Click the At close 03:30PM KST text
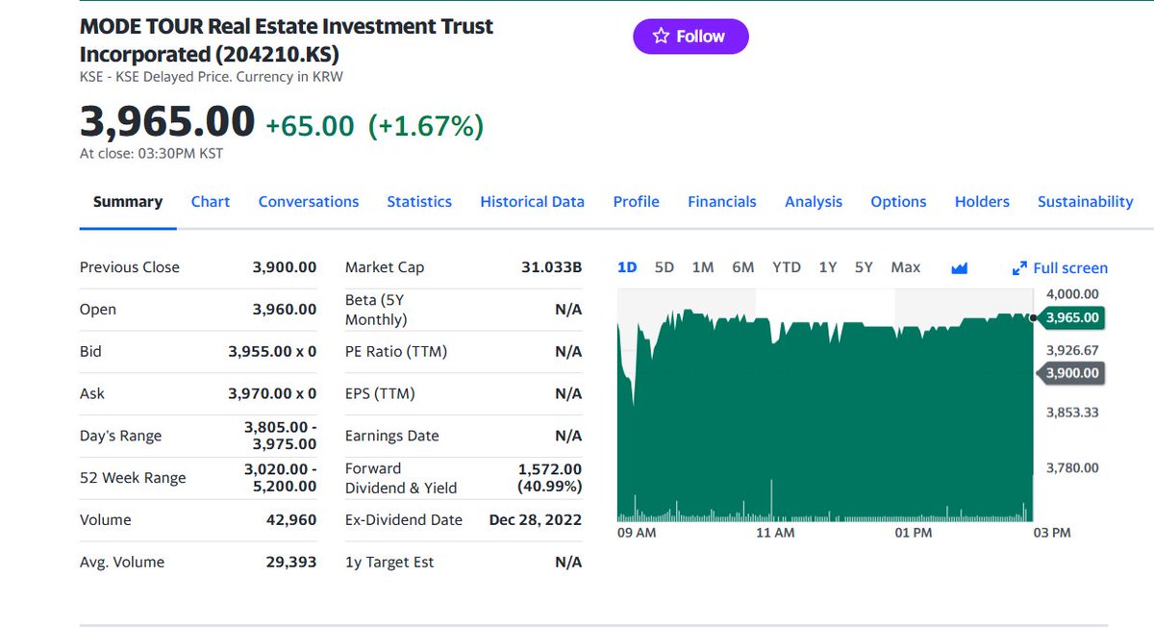This screenshot has height=627, width=1154. [x=152, y=153]
